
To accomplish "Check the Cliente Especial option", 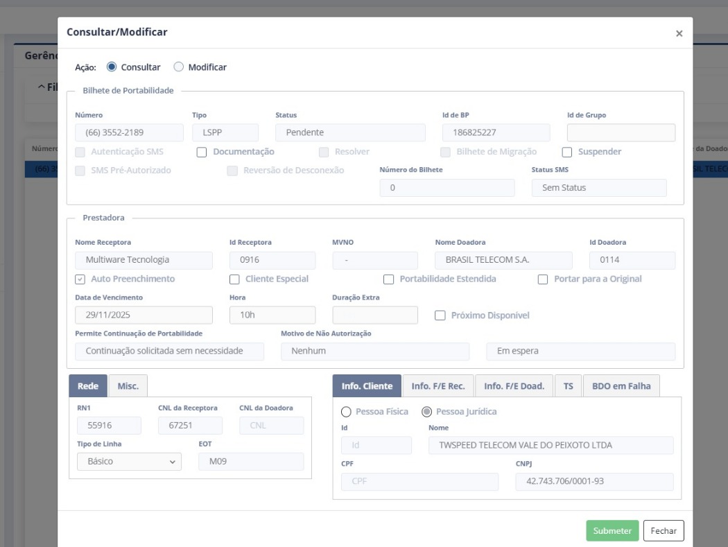I will (x=234, y=279).
